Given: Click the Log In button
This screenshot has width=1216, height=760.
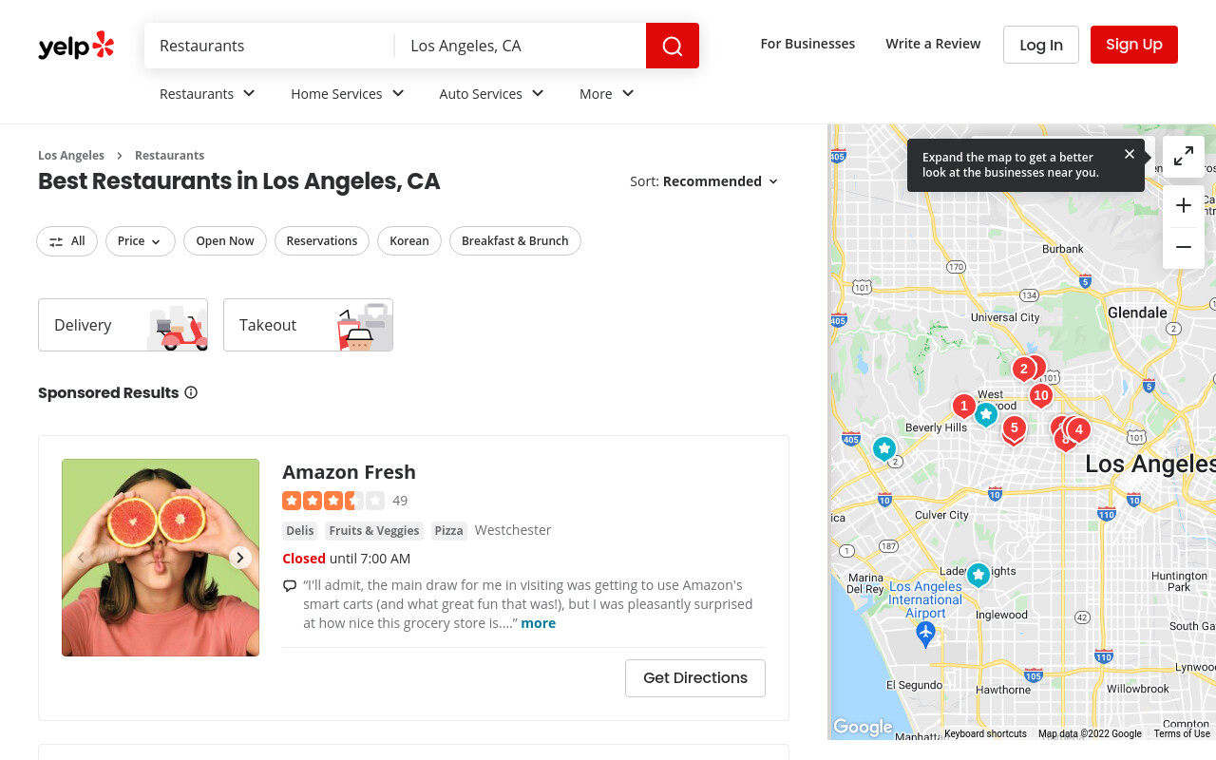Looking at the screenshot, I should coord(1041,45).
